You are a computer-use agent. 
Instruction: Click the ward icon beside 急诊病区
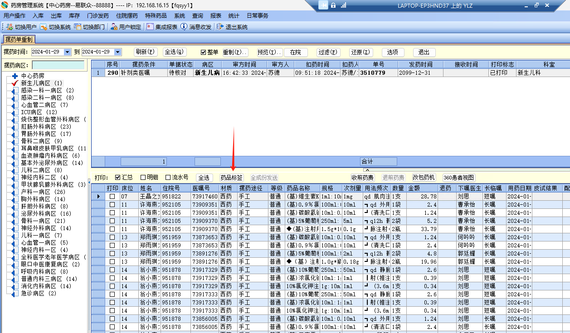(x=15, y=294)
